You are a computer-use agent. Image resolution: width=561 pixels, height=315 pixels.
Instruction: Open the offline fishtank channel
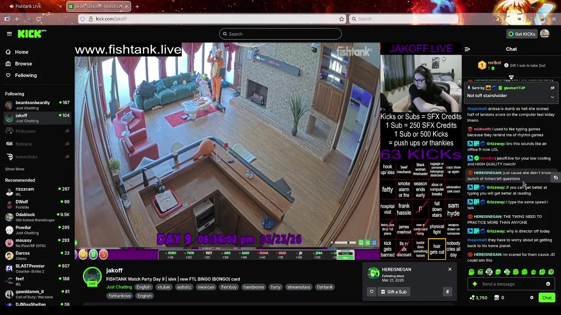(x=37, y=144)
